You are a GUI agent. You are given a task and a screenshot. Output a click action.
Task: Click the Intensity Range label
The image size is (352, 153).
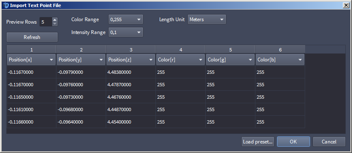click(x=88, y=32)
